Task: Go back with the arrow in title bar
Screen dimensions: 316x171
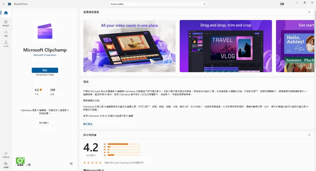Action: click(4, 4)
